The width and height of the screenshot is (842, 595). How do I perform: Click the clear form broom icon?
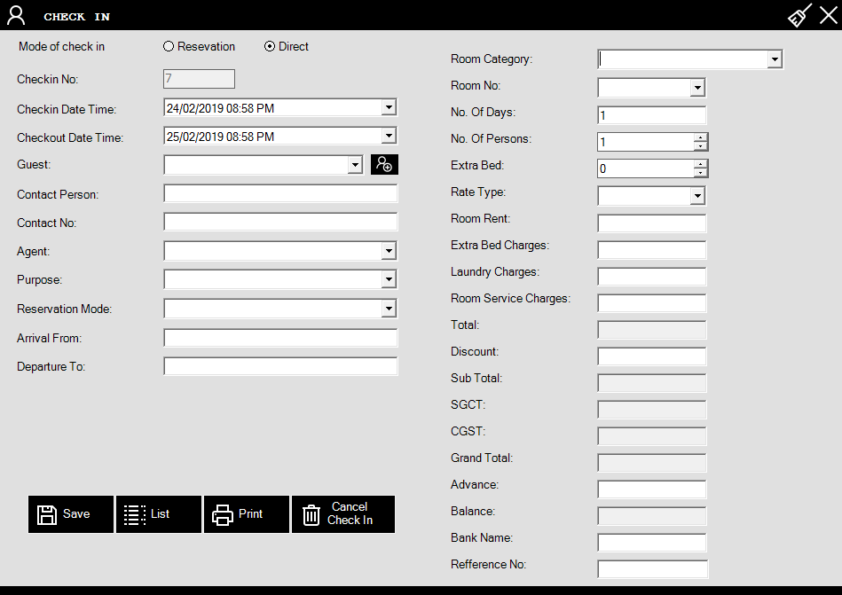pyautogui.click(x=800, y=15)
